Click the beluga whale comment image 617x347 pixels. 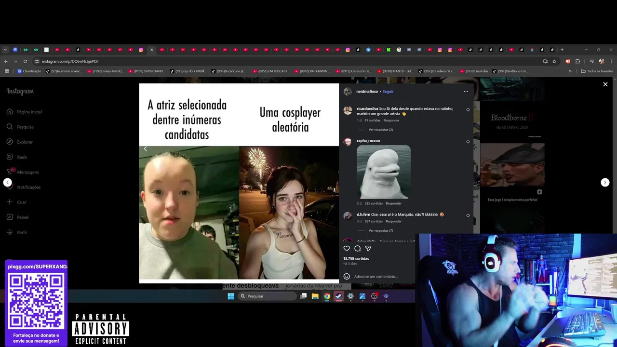(384, 172)
